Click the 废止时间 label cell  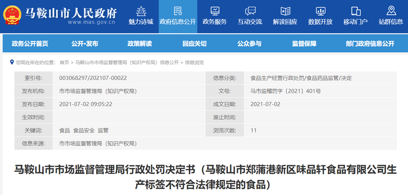[x=225, y=117]
